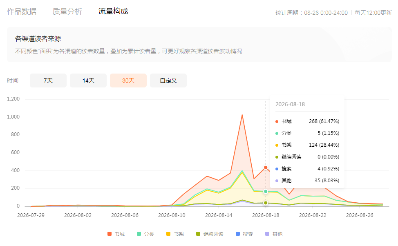Choose the 7天 time range
This screenshot has width=398, height=246.
click(48, 81)
